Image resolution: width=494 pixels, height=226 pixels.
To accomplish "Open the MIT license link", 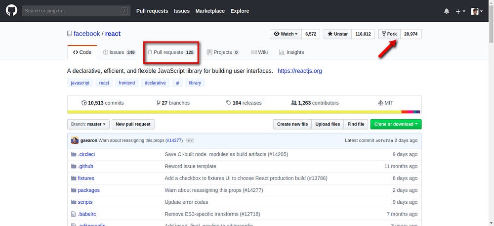I will click(x=385, y=103).
